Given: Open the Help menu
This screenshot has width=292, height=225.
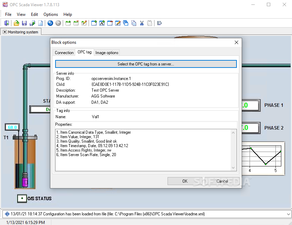Looking at the screenshot, I should pyautogui.click(x=68, y=14).
